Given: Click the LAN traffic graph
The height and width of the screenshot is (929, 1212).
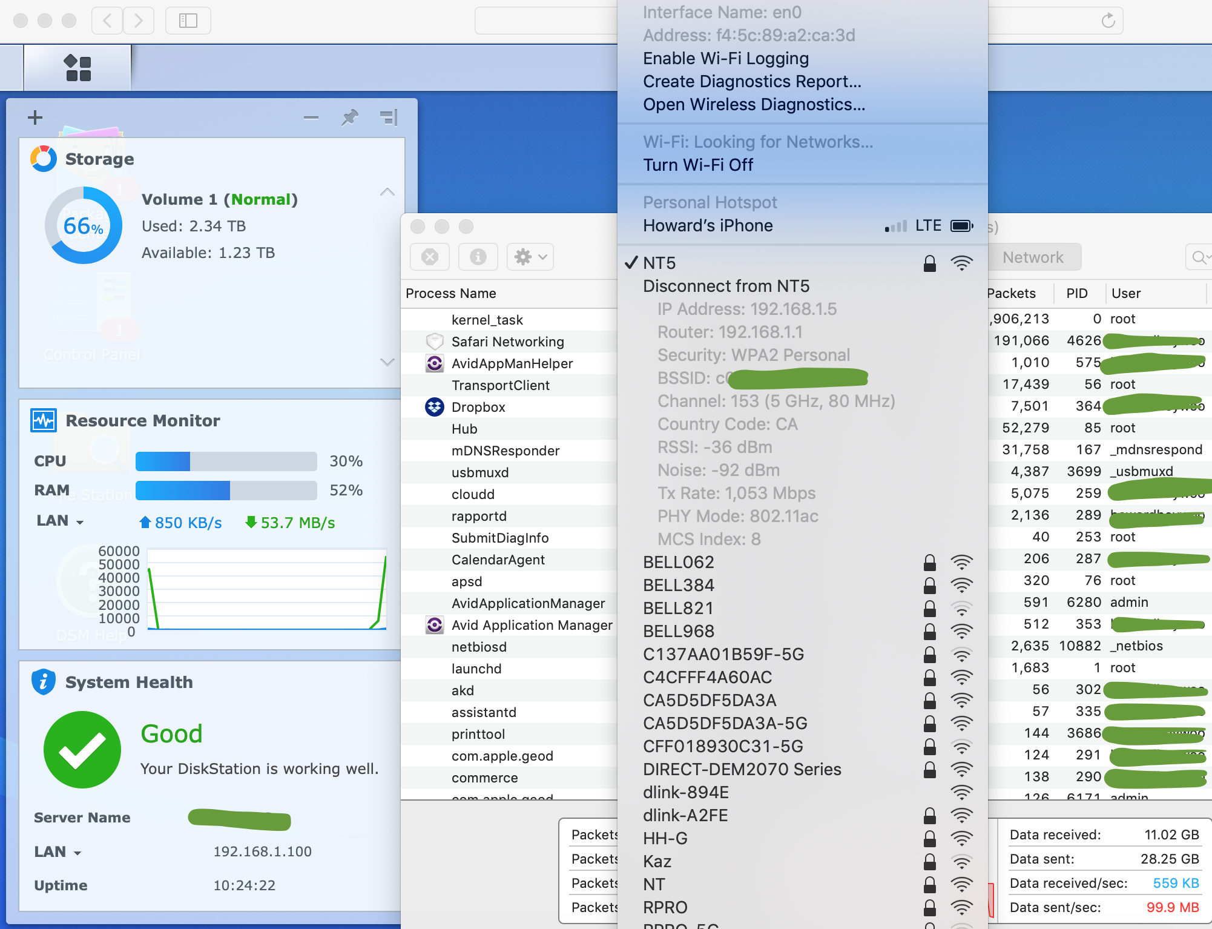Looking at the screenshot, I should tap(267, 590).
